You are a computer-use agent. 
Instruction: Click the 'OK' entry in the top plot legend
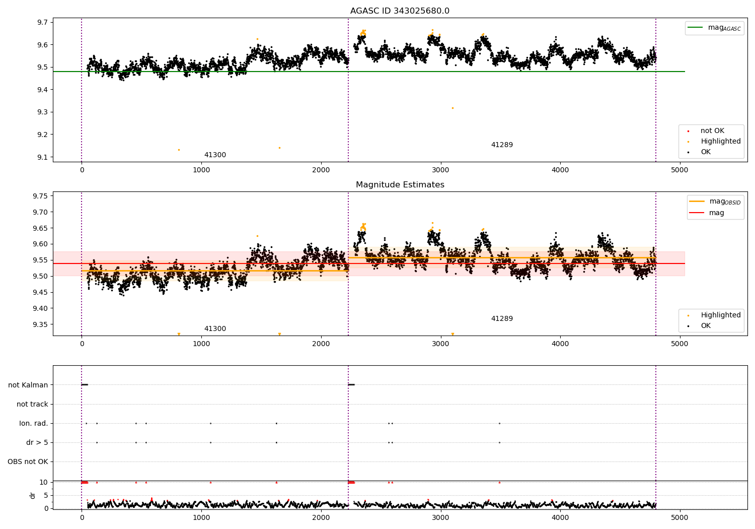tap(706, 152)
